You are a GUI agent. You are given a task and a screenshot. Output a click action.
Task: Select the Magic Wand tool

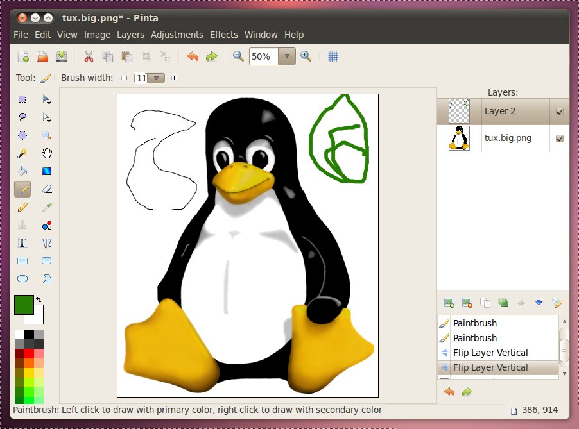point(22,153)
